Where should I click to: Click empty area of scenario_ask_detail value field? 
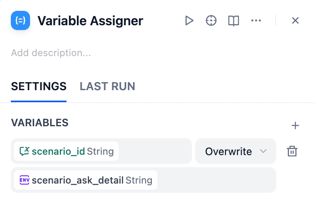(x=216, y=180)
